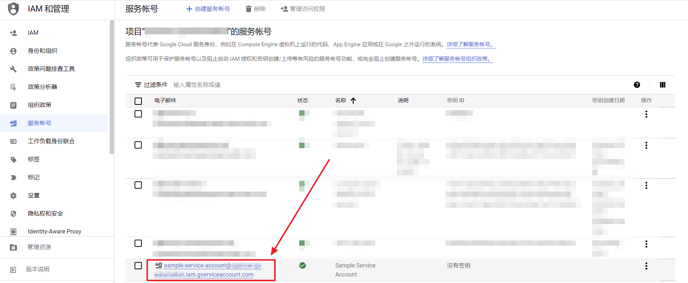Open 工作负载身份联合 in the sidebar
The image size is (688, 283).
(x=51, y=141)
